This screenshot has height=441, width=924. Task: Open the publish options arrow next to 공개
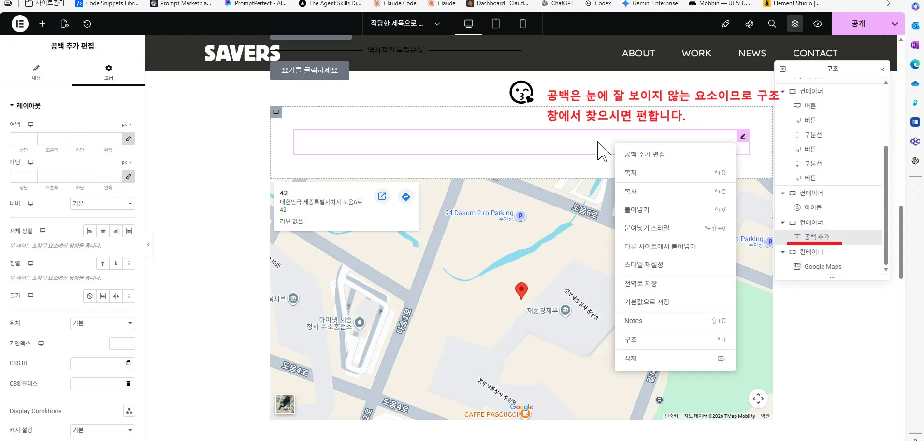coord(895,24)
